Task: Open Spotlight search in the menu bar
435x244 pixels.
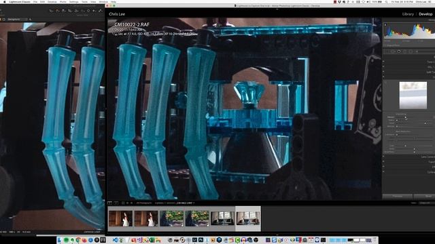Action: coord(387,2)
